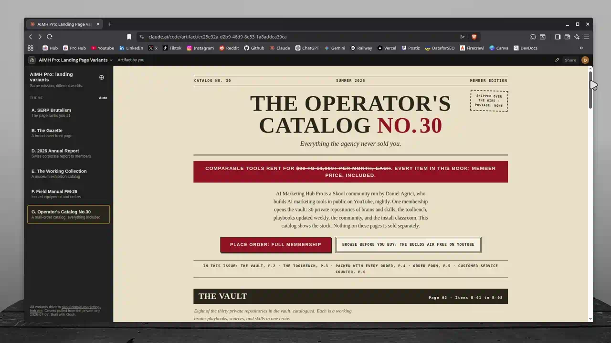Go back with the browser back arrow

(31, 37)
